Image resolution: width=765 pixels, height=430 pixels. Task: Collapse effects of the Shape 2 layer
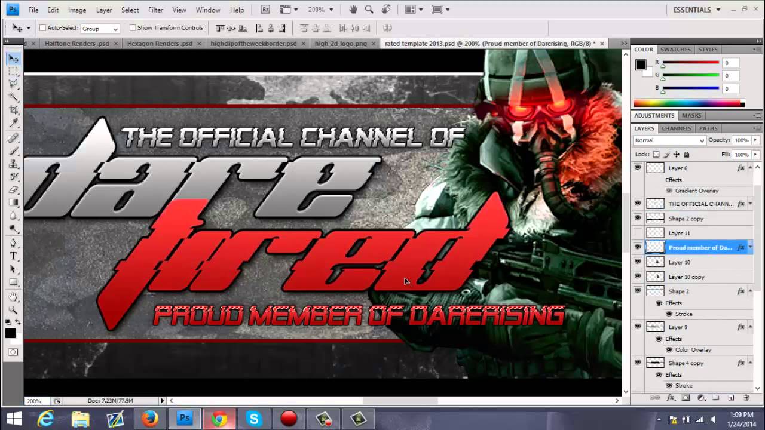point(750,291)
